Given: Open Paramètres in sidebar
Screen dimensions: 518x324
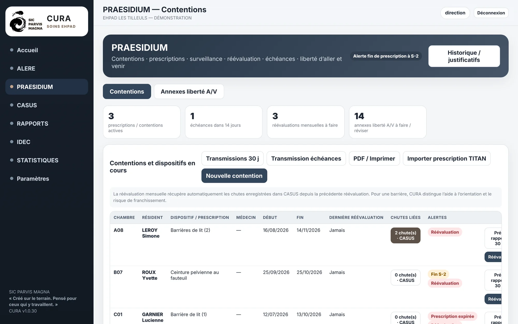Looking at the screenshot, I should click(47, 179).
